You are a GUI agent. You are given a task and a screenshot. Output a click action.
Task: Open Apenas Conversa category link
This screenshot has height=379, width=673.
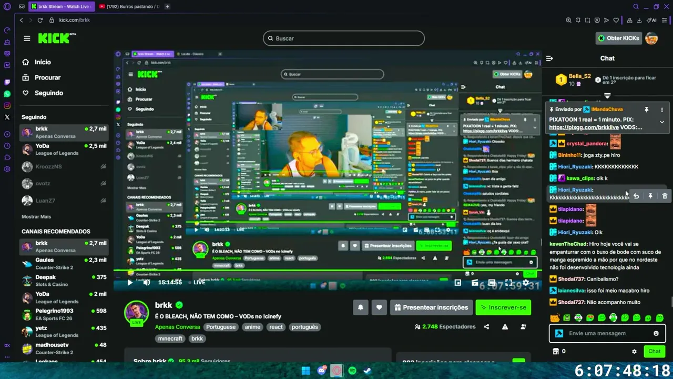(x=178, y=327)
